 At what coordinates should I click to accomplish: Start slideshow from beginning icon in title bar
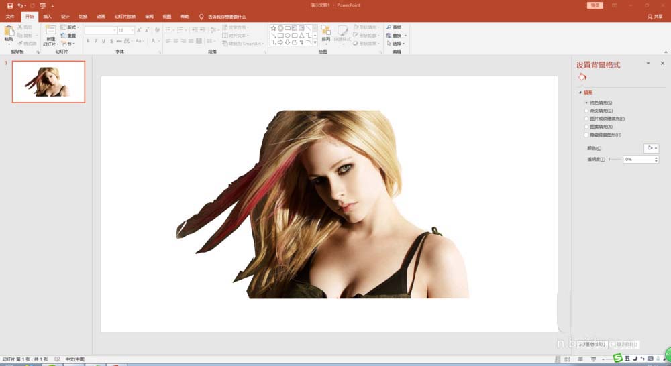click(x=43, y=5)
